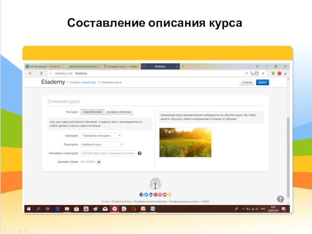Select the Активное обучение course type
312x234 pixels.
point(119,112)
